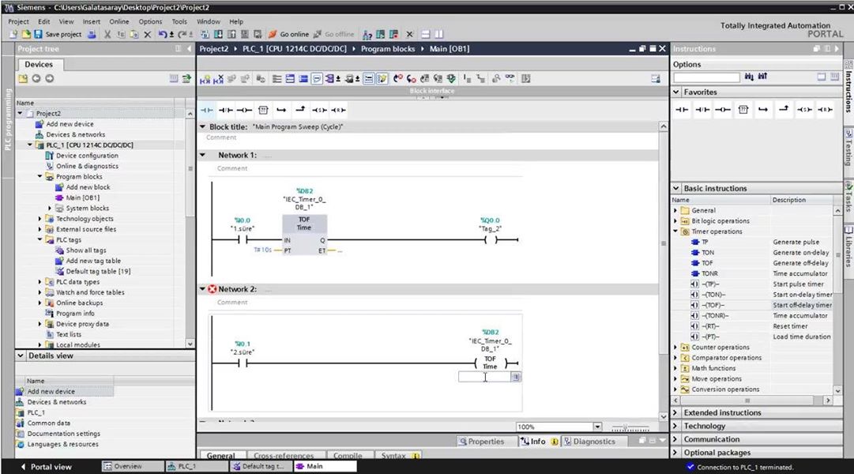This screenshot has width=854, height=474.
Task: Open the Options menu
Action: (x=150, y=22)
